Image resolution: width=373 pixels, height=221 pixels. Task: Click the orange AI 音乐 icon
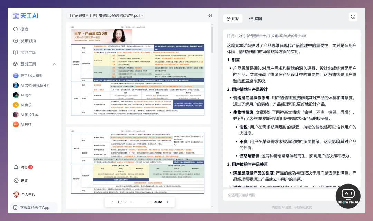tap(16, 105)
